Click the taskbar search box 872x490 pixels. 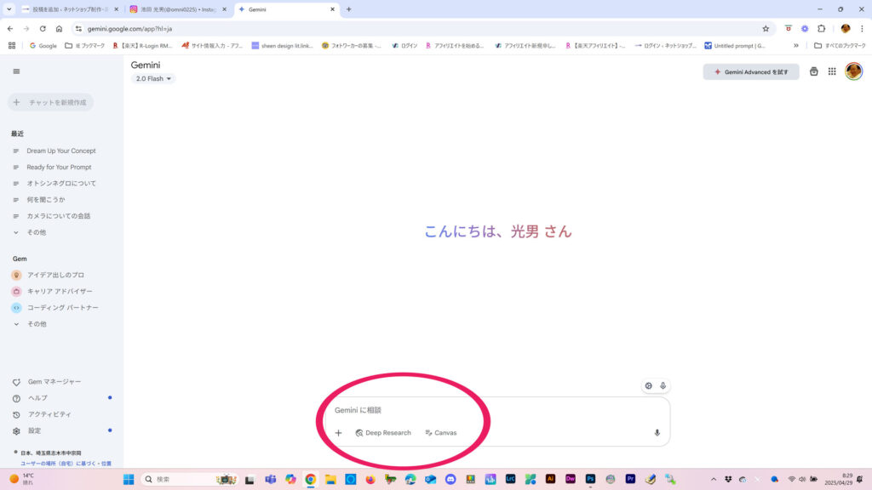pyautogui.click(x=189, y=480)
